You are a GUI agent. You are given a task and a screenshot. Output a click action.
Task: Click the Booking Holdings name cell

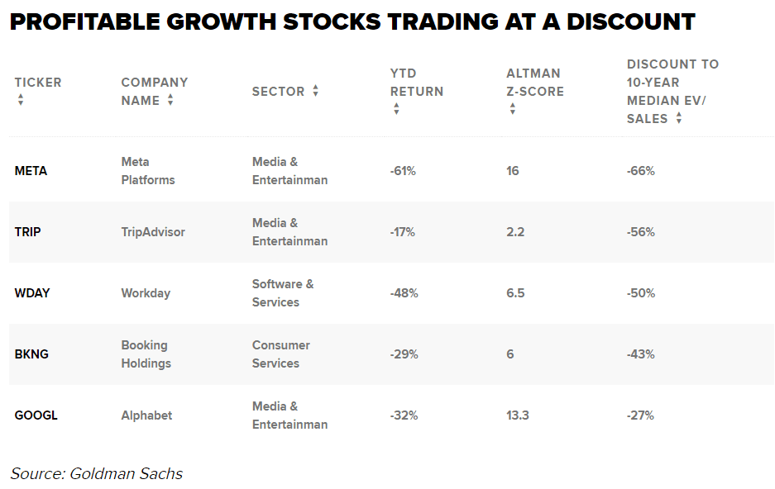pyautogui.click(x=146, y=354)
